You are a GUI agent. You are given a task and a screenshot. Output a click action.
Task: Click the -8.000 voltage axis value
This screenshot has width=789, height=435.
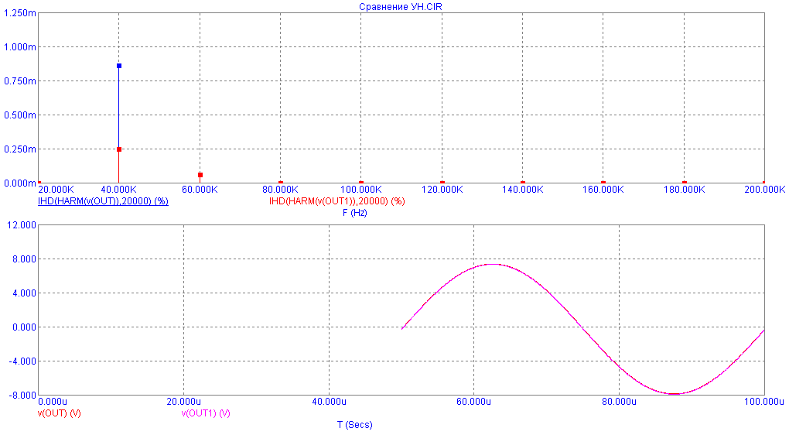(22, 396)
